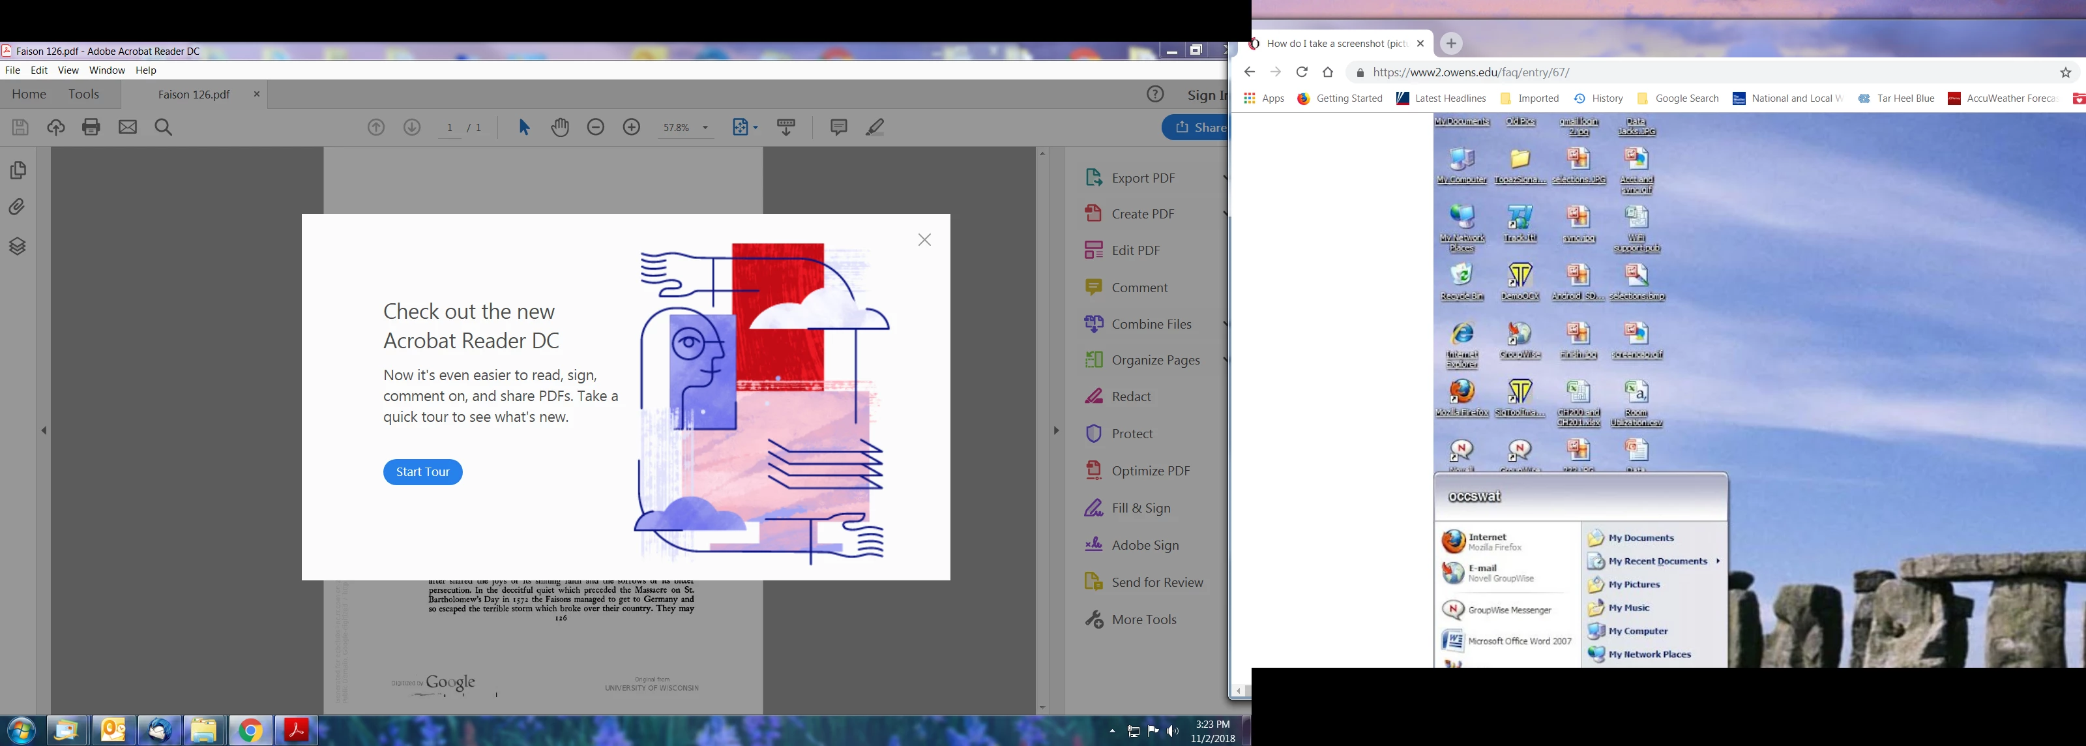Select the Highlight text pen tool
Viewport: 2086px width, 746px height.
pos(875,127)
